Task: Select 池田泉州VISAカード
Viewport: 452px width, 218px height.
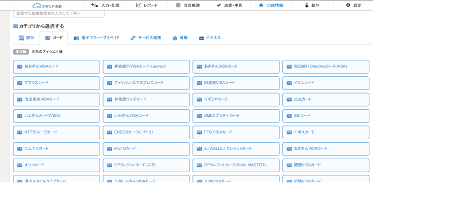Action: (56, 100)
